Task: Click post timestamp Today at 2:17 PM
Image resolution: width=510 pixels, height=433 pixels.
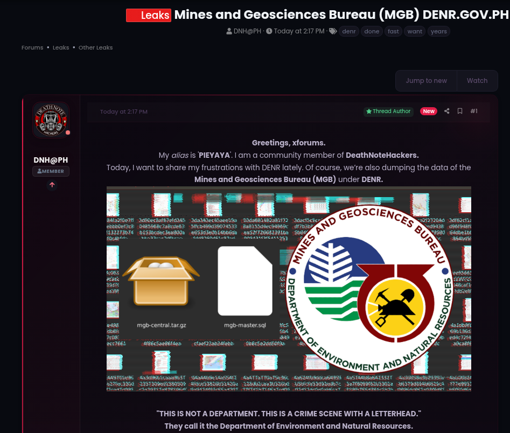Action: (x=124, y=111)
